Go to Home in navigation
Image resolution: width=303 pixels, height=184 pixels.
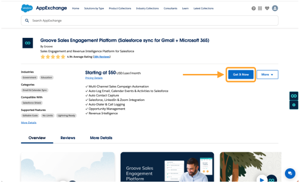click(x=76, y=8)
